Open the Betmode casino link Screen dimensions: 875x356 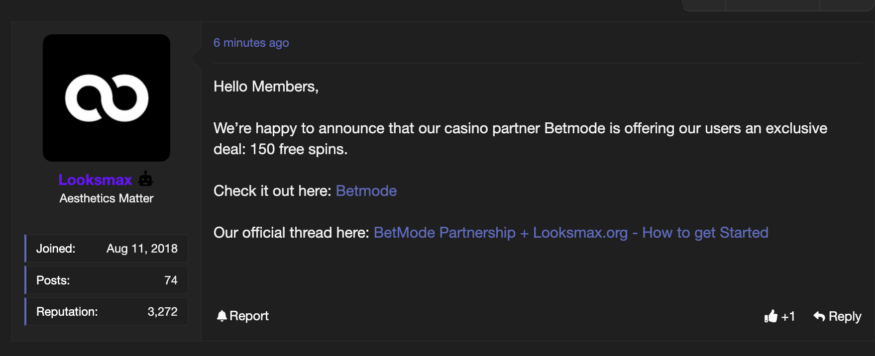366,191
